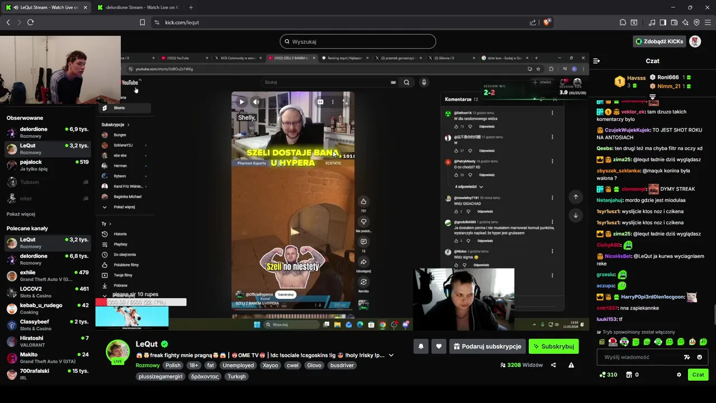The image size is (716, 403).
Task: Open chat settings gear icon
Action: coord(679,374)
